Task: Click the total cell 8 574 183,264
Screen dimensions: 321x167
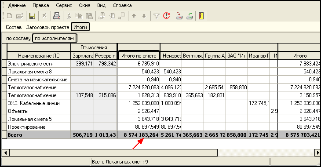Action: click(139, 135)
